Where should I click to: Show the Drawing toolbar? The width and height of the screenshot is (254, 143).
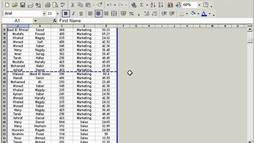tap(178, 5)
